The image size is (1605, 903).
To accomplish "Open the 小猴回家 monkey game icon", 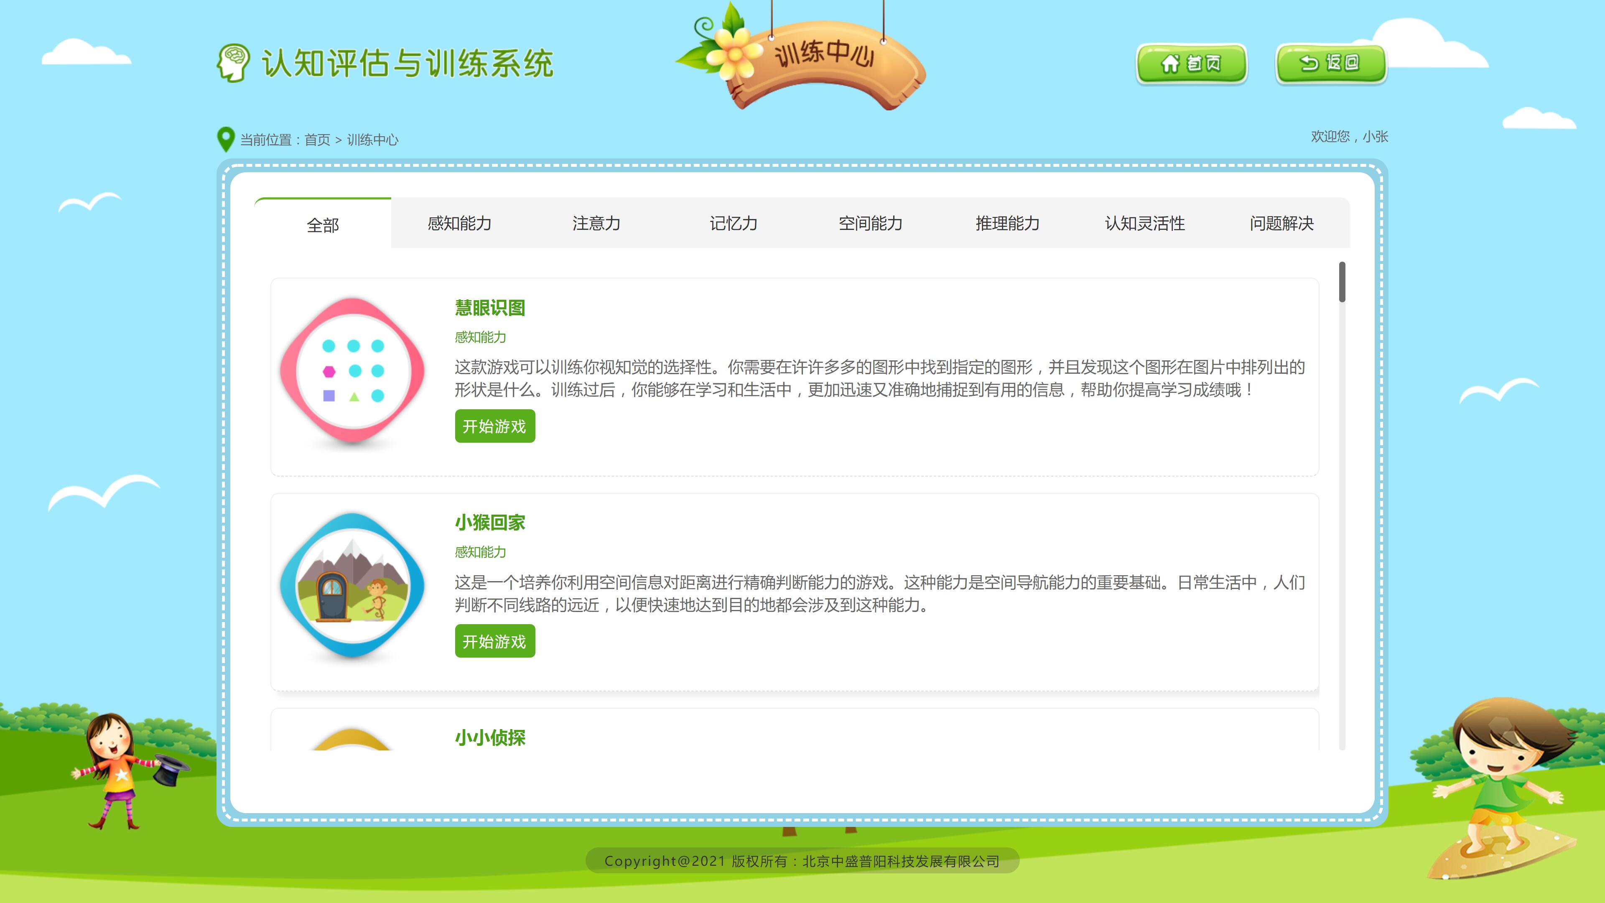I will click(353, 586).
